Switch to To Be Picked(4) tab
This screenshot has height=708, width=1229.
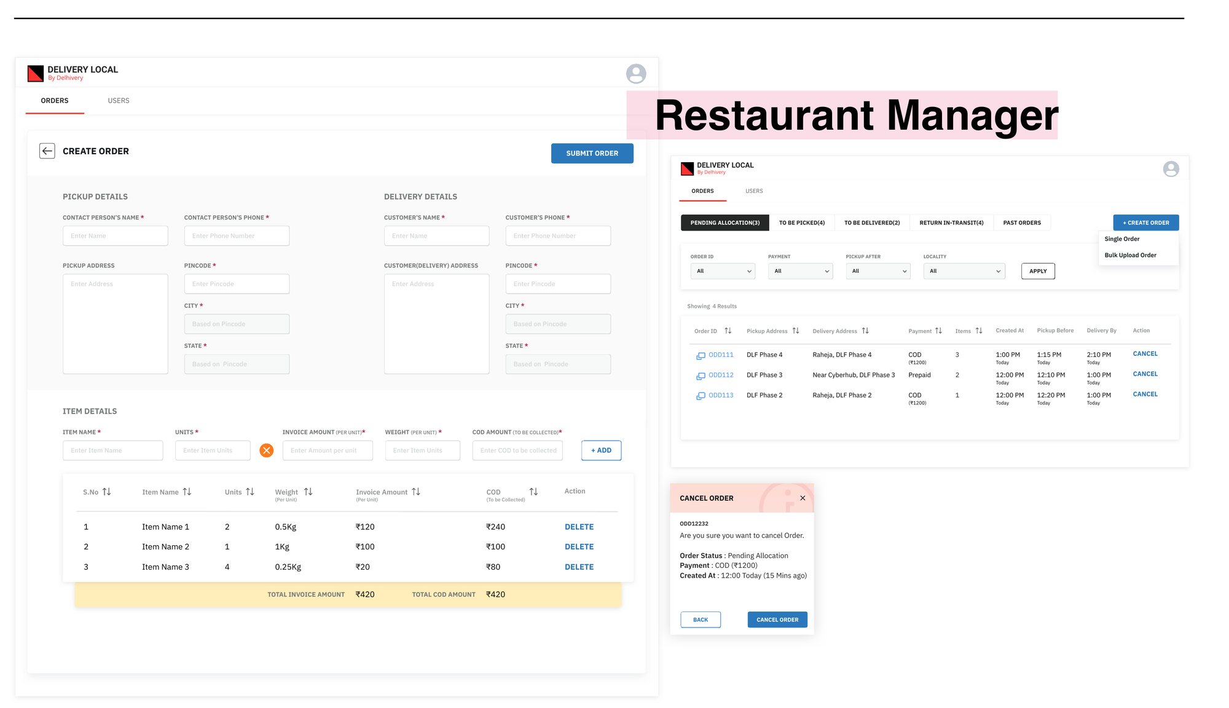(x=802, y=222)
